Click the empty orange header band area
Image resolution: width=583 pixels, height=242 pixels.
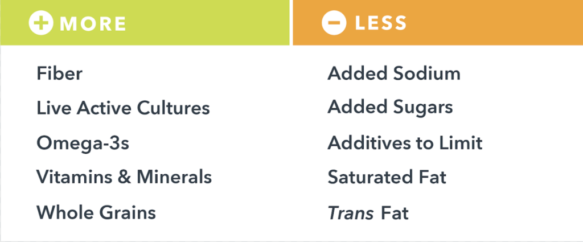[x=490, y=23]
